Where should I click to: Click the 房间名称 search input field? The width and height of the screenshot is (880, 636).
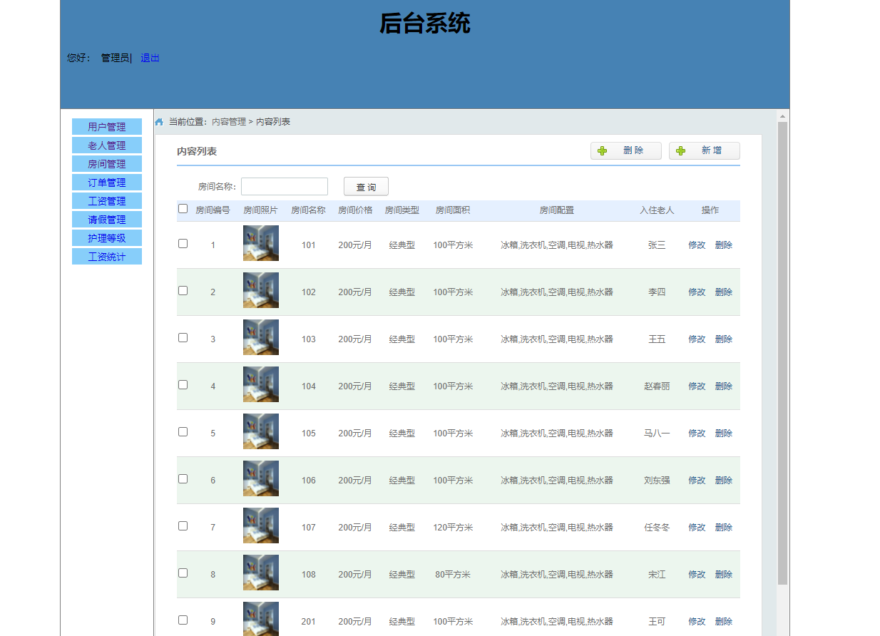pyautogui.click(x=284, y=186)
